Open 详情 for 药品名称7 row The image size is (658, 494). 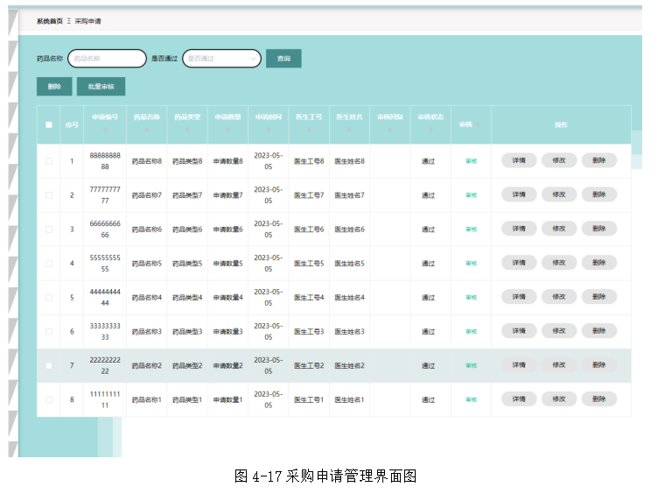tap(519, 194)
